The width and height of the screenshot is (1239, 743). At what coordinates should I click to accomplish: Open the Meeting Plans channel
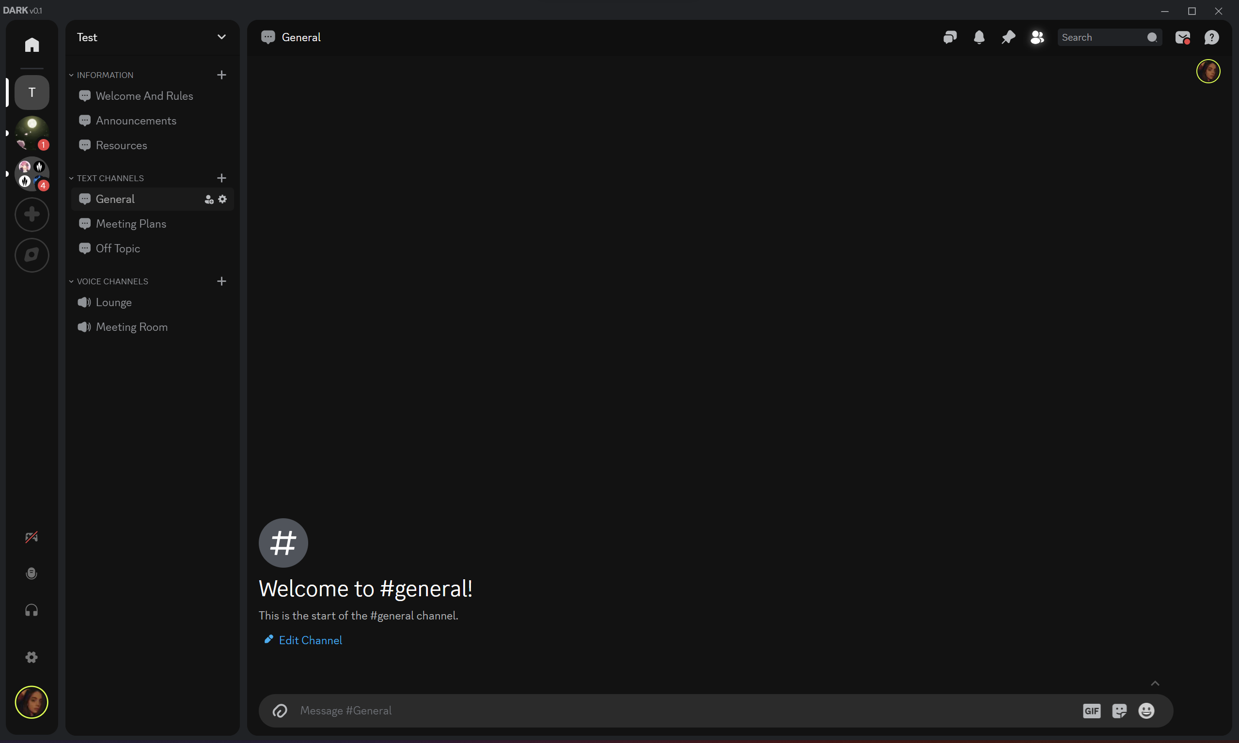(152, 224)
